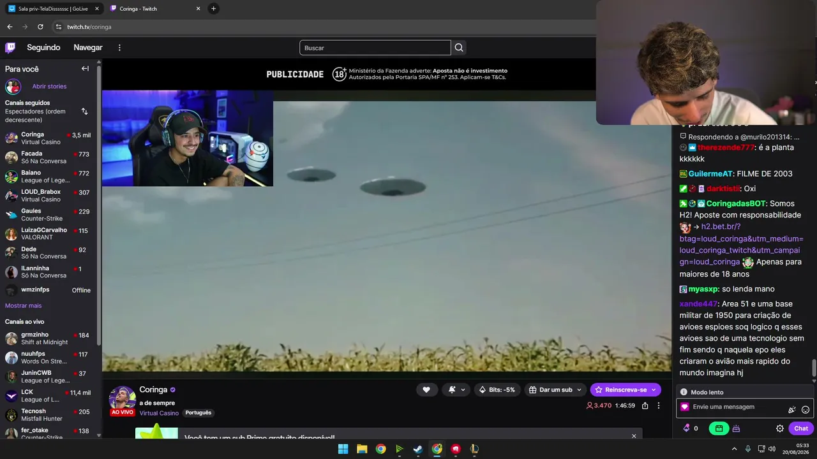Click the Virtual Casino category under the stream title
The width and height of the screenshot is (817, 459).
(159, 413)
